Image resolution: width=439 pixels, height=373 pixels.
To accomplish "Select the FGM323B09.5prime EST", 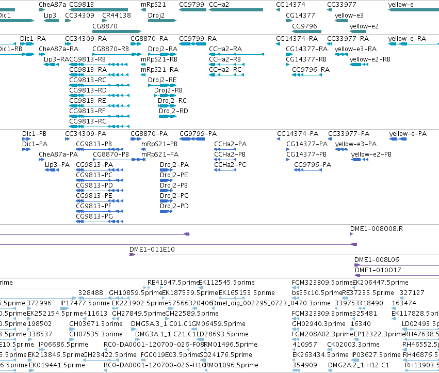I will pos(296,287).
